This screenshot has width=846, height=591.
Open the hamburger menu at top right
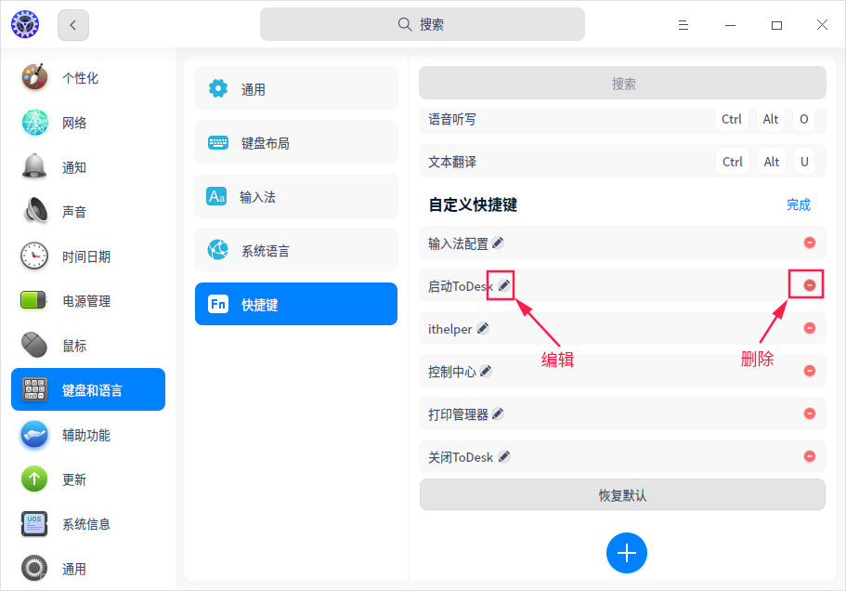[683, 25]
